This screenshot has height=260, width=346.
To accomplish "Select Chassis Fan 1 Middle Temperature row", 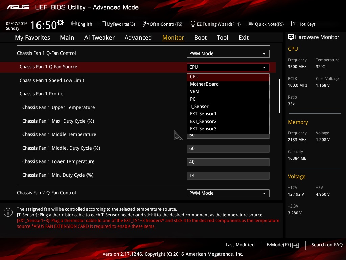I will pyautogui.click(x=59, y=134).
